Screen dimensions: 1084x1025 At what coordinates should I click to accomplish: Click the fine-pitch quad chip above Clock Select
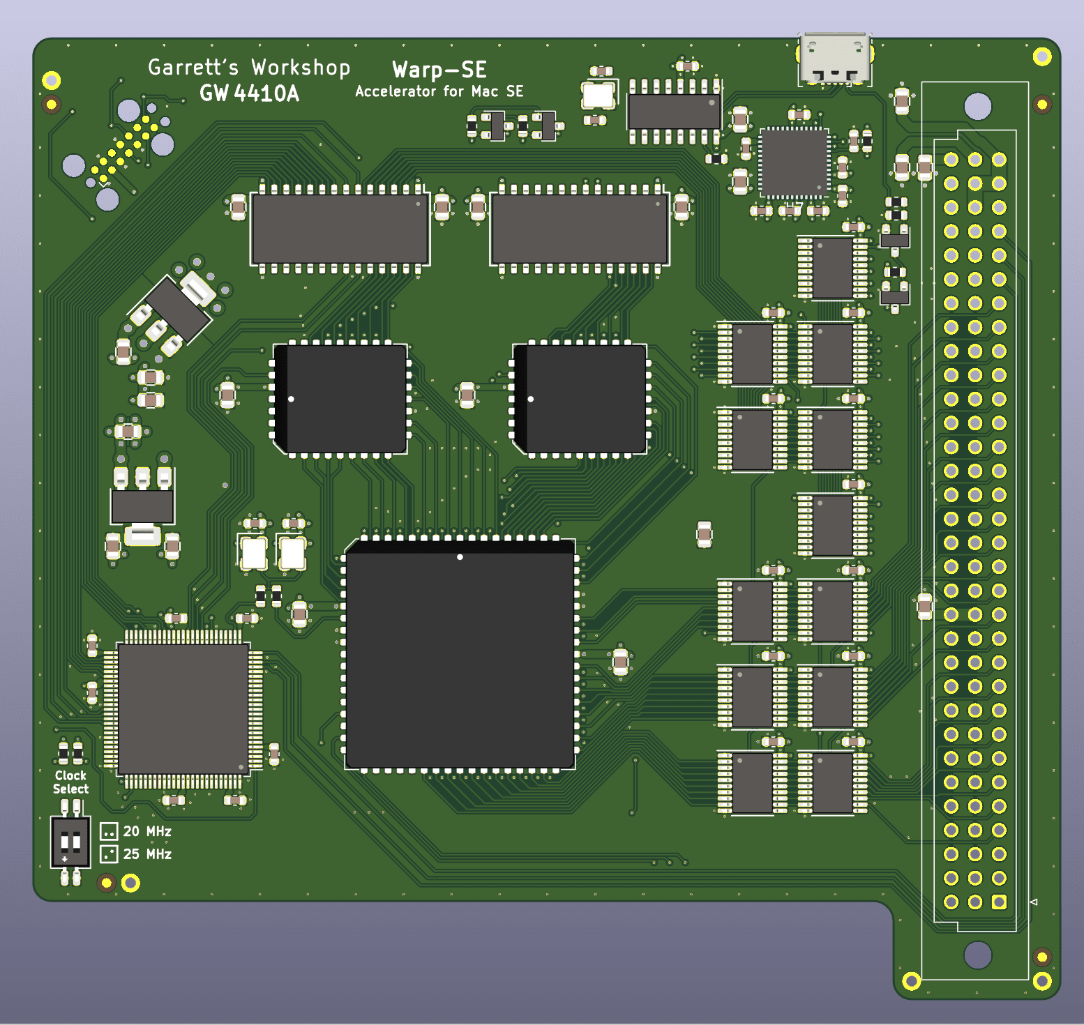pyautogui.click(x=183, y=709)
